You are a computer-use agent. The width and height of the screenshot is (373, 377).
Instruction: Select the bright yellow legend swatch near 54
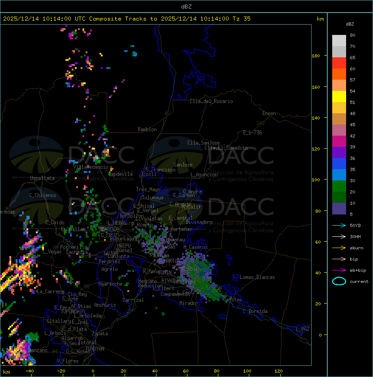(x=339, y=96)
